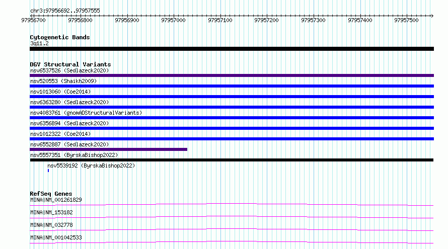The image size is (448, 249).
Task: Open the DGV Structural Variants track title
Action: point(70,64)
